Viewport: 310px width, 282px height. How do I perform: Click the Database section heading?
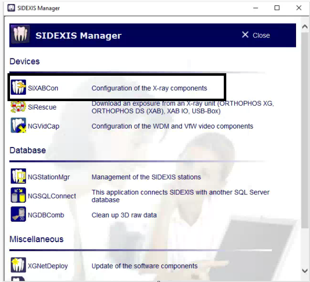tap(28, 150)
